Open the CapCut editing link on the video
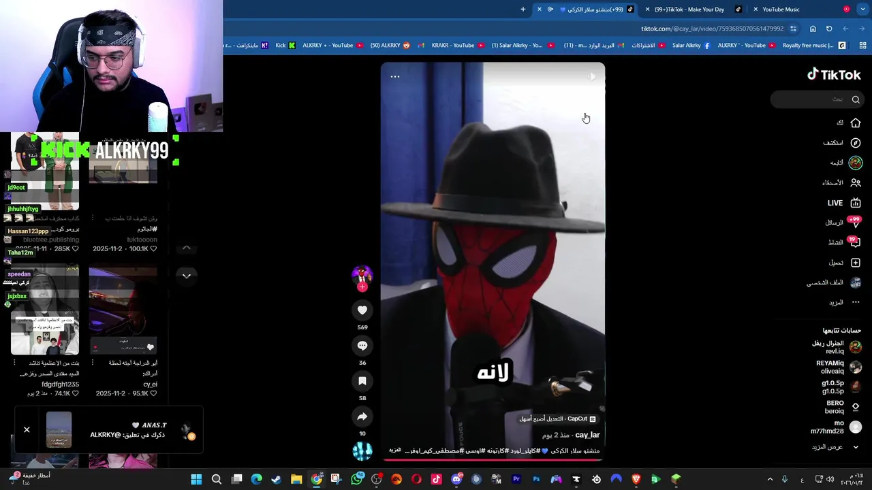The height and width of the screenshot is (490, 872). tap(558, 419)
